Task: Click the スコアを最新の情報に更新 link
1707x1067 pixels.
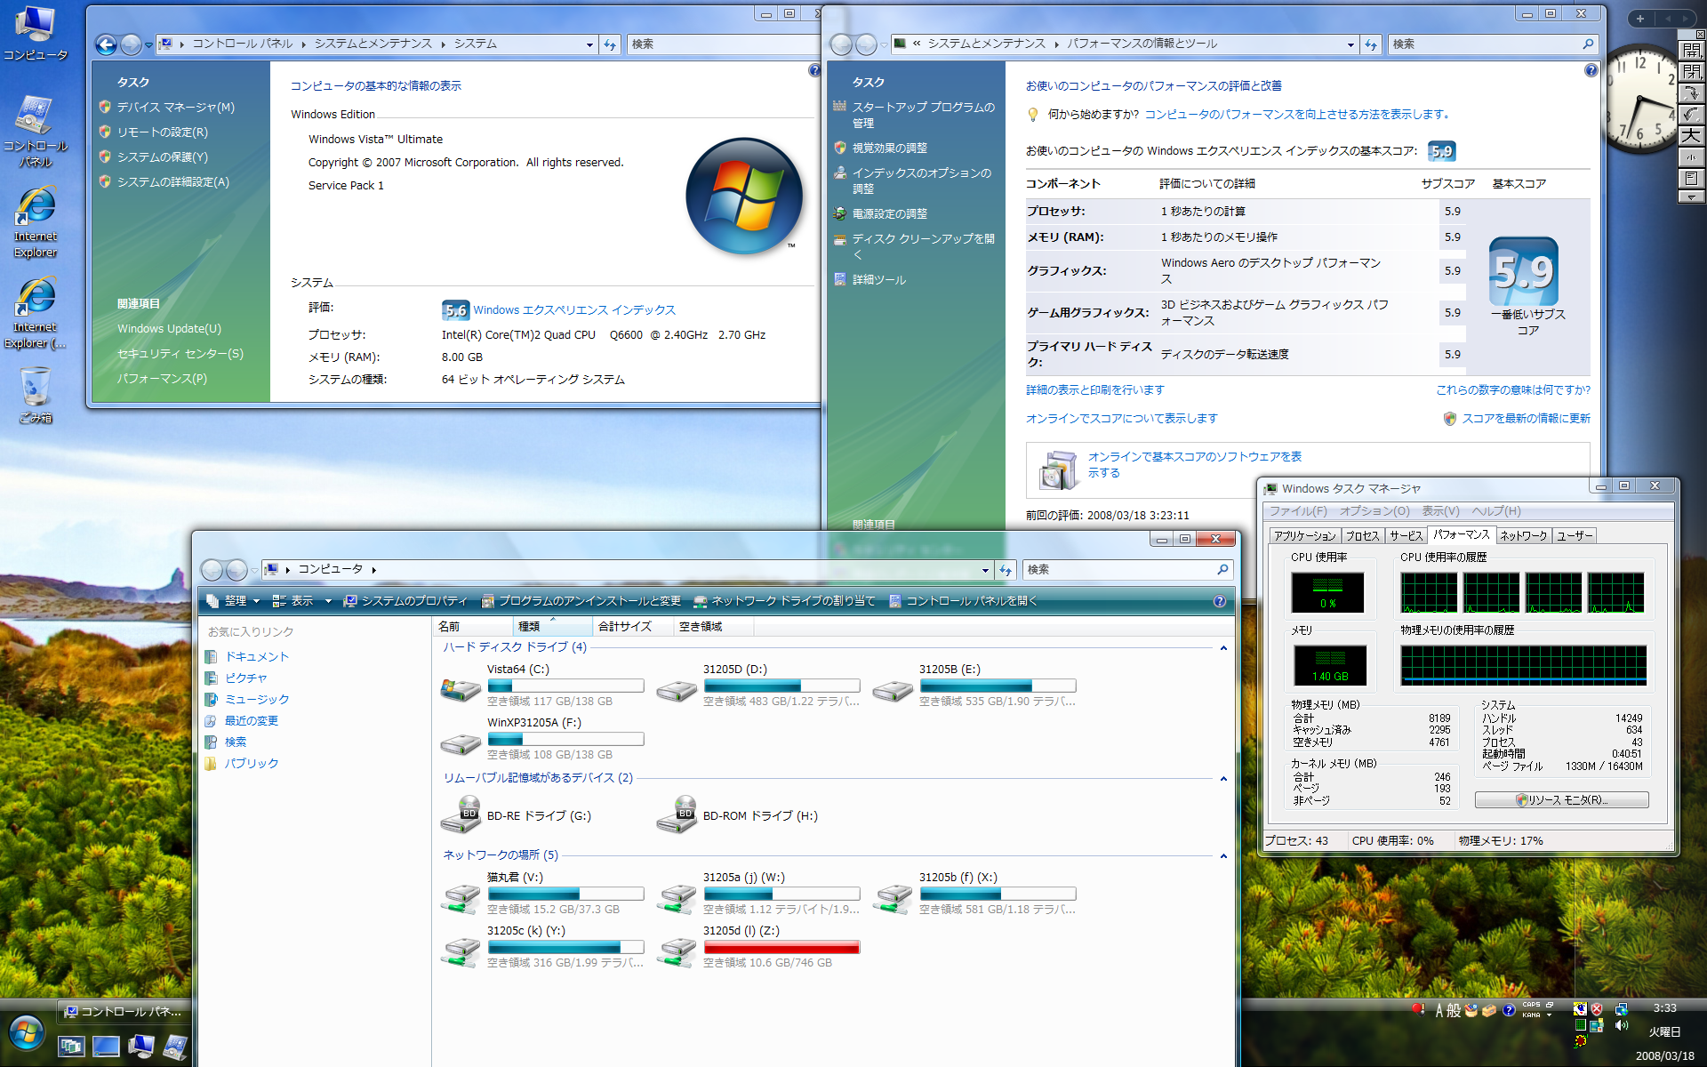Action: click(1526, 419)
